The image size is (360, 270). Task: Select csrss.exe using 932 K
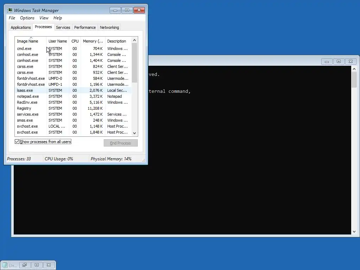click(x=73, y=72)
